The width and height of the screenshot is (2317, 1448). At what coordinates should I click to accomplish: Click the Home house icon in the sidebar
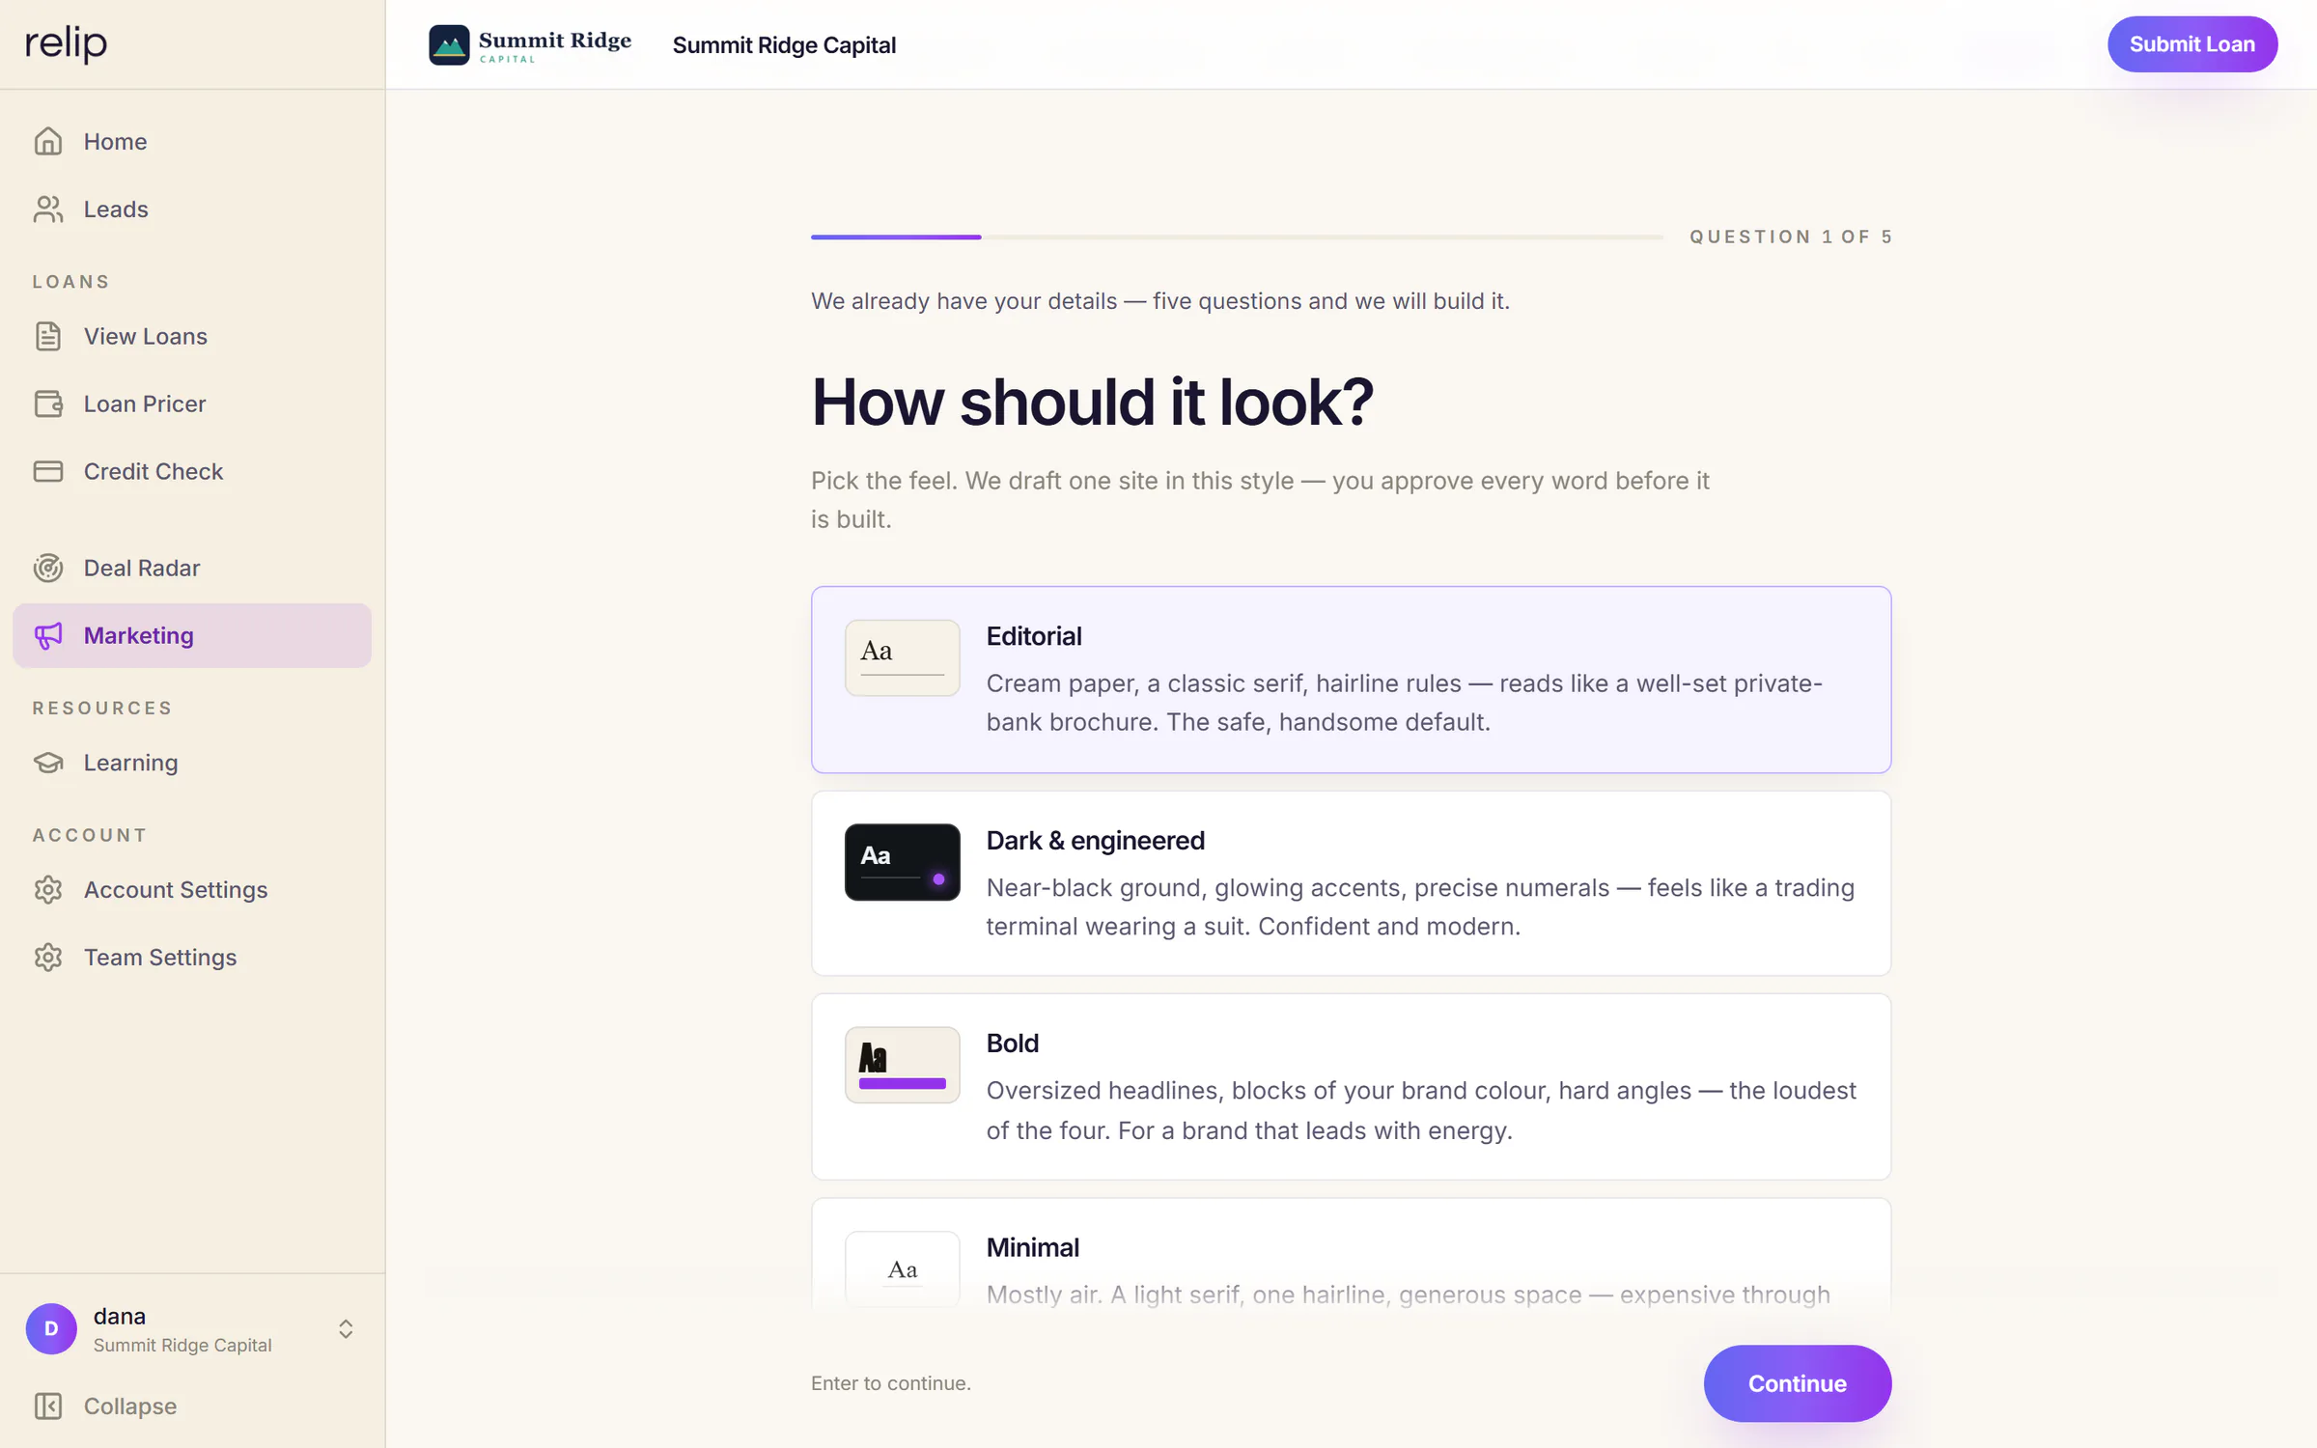click(48, 142)
